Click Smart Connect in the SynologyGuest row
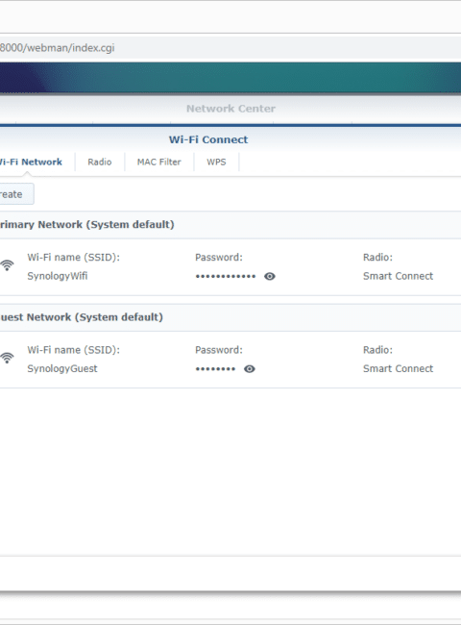 tap(398, 368)
